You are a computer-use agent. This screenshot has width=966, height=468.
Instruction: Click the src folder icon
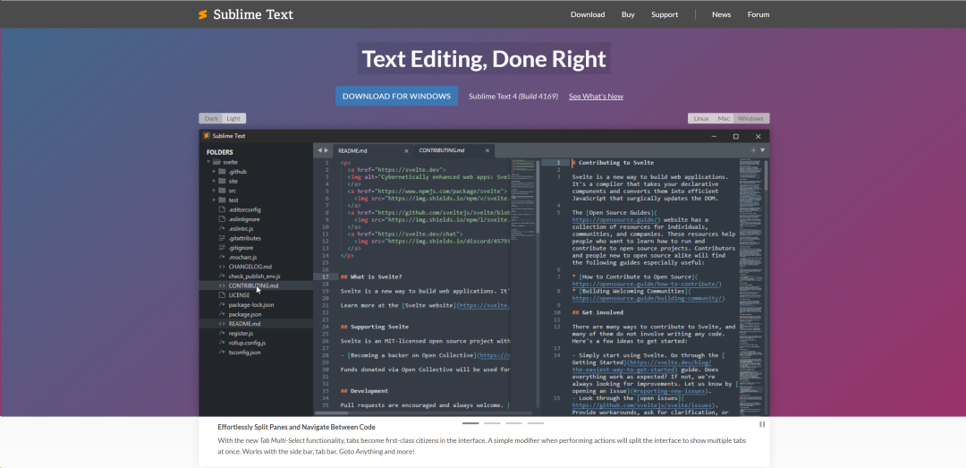(222, 191)
